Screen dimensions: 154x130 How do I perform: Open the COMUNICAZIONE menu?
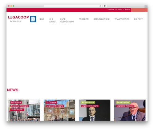click(x=101, y=19)
